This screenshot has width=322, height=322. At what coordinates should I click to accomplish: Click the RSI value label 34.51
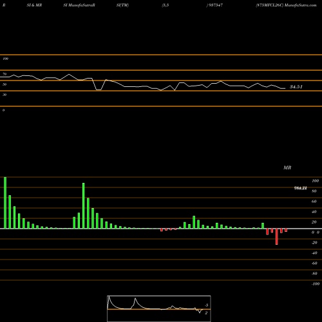click(296, 87)
